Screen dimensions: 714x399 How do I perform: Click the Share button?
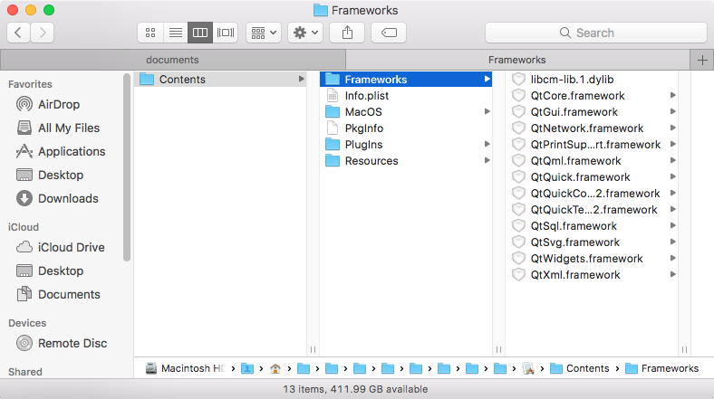coord(347,33)
